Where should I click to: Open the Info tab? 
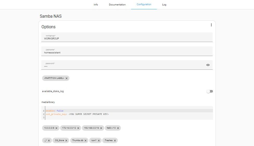pos(96,4)
